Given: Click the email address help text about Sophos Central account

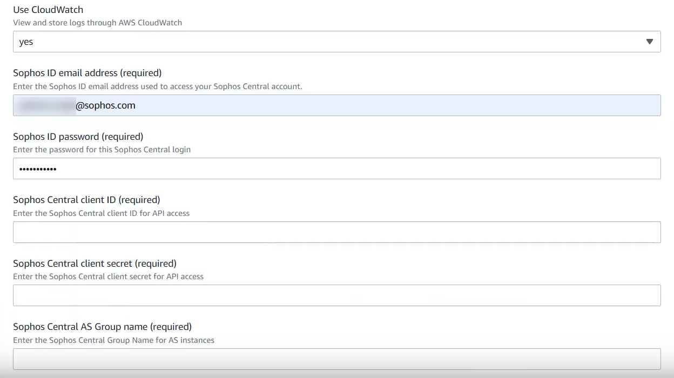Looking at the screenshot, I should [x=157, y=86].
